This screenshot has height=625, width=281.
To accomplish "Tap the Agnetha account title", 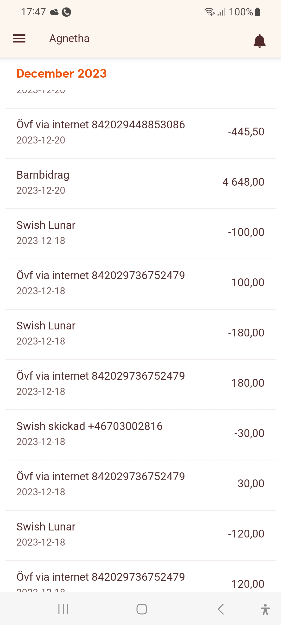I will pyautogui.click(x=69, y=39).
